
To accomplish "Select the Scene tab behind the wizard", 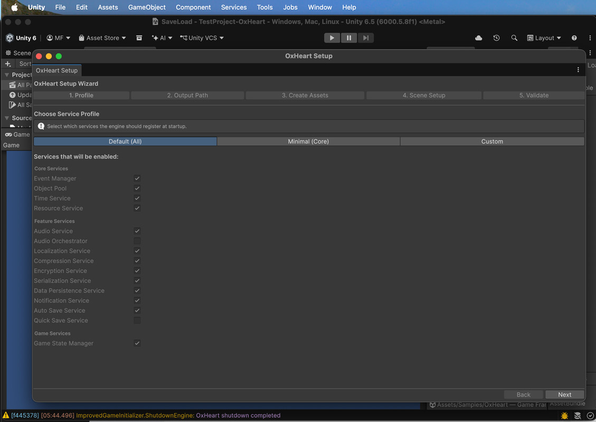I will pos(18,53).
